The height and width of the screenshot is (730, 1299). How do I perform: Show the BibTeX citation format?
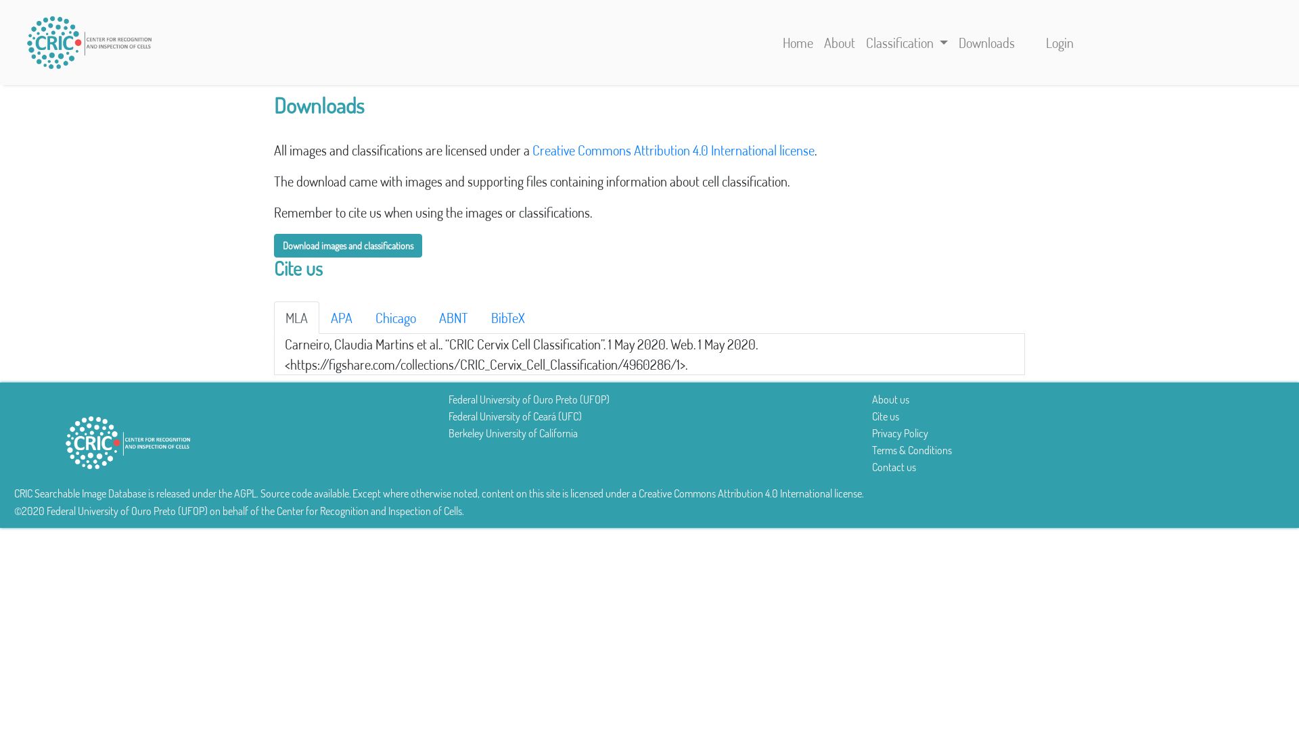[508, 318]
